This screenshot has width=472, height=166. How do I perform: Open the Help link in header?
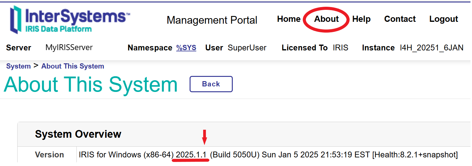361,19
